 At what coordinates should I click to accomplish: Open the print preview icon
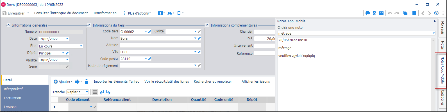coord(375,13)
